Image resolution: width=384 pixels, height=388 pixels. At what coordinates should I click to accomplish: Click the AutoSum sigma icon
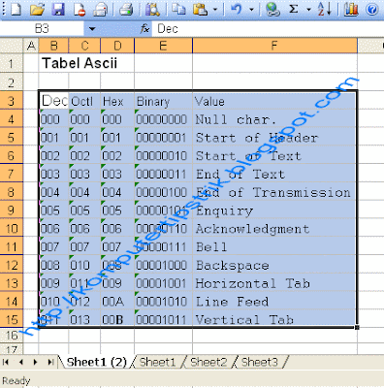[x=294, y=9]
